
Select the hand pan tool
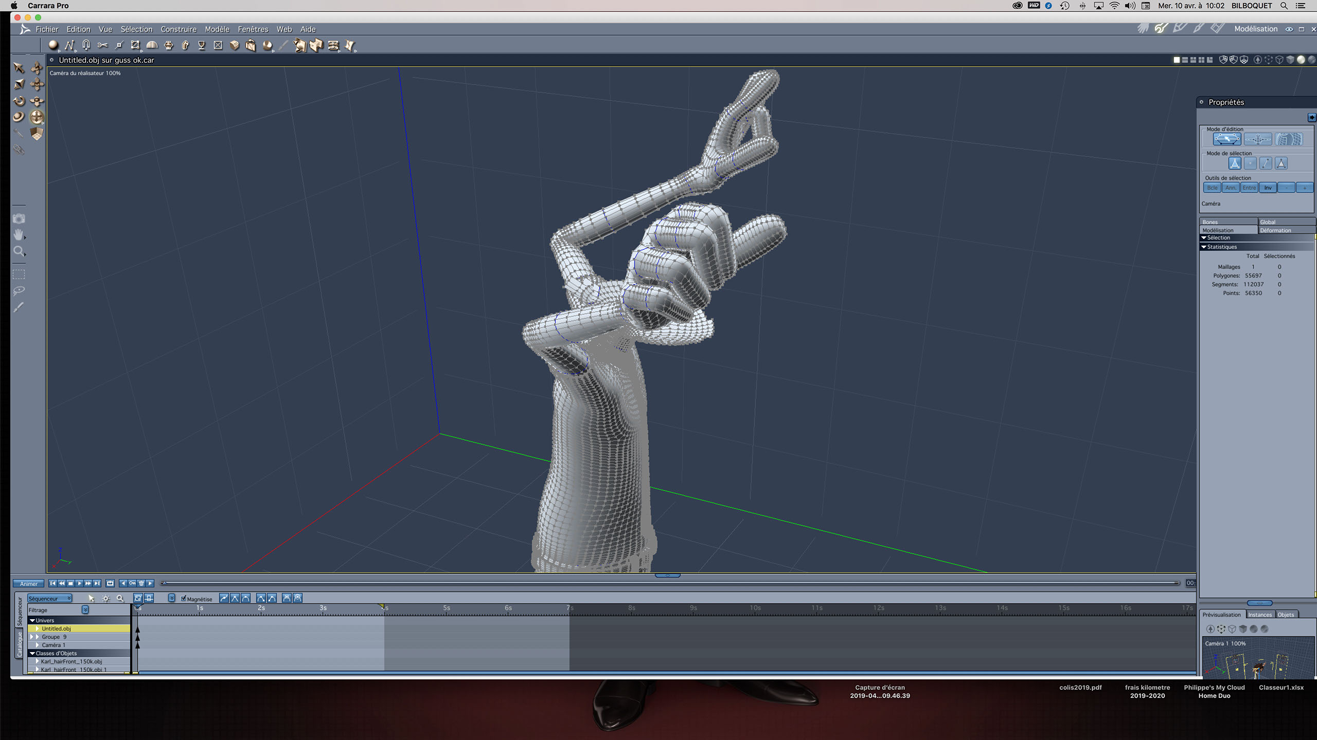coord(19,235)
